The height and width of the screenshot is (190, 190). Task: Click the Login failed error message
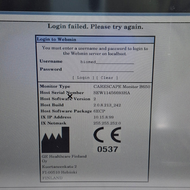95,27
